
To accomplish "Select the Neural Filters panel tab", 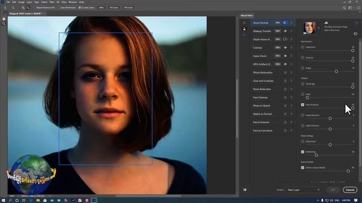I will (247, 16).
